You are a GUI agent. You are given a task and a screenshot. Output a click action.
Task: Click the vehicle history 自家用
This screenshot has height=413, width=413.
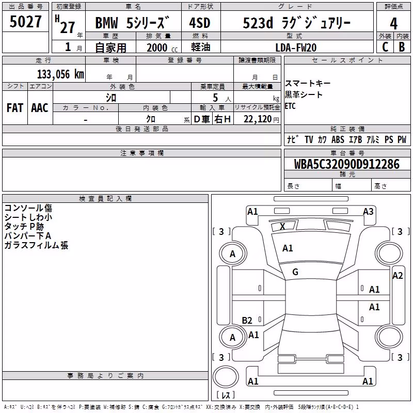pos(110,47)
